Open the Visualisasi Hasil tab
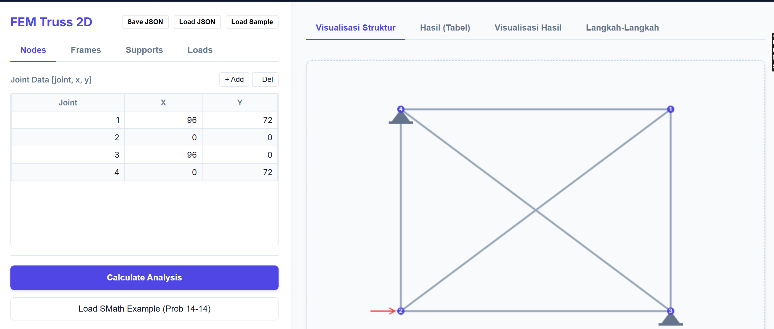 (x=528, y=27)
